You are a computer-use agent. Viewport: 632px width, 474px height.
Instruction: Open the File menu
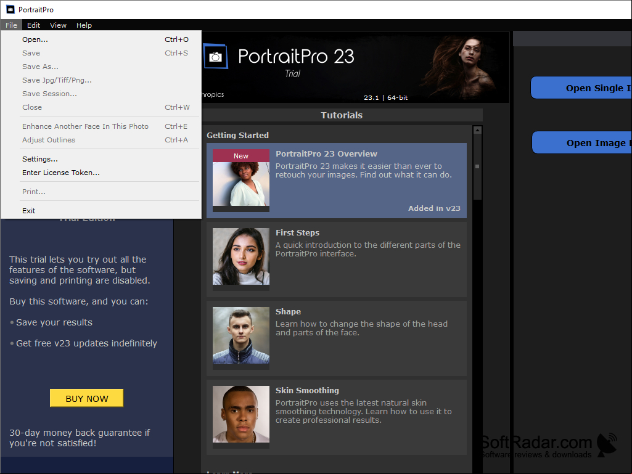tap(11, 25)
